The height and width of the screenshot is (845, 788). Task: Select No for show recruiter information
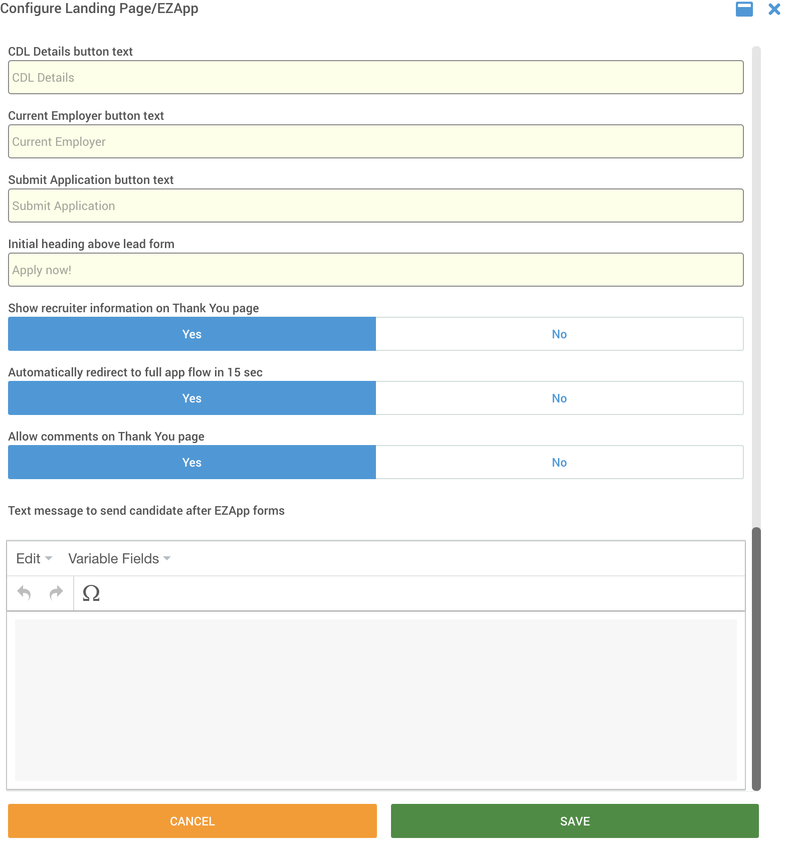[x=559, y=334]
